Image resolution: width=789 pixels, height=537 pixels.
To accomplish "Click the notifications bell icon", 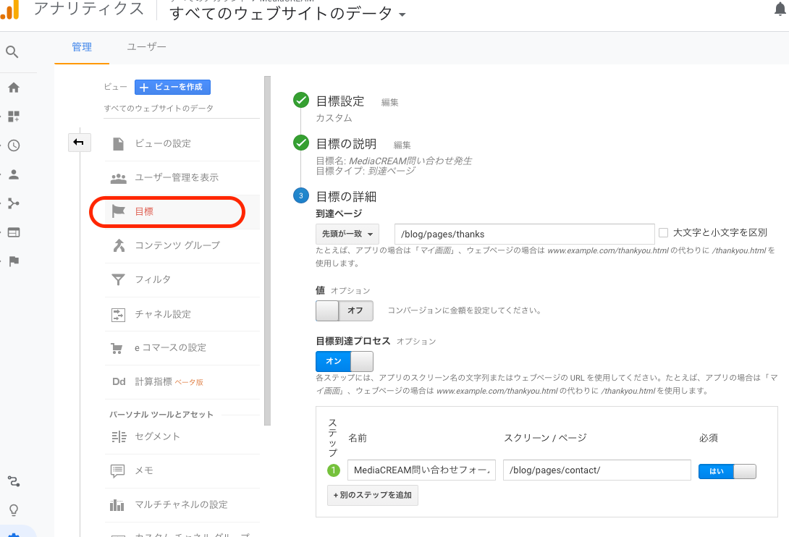I will click(x=780, y=9).
